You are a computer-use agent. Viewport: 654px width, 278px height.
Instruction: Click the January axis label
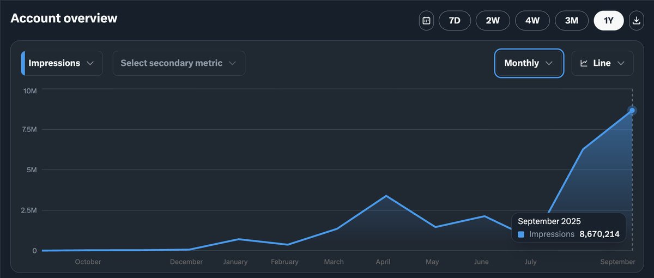pos(235,262)
